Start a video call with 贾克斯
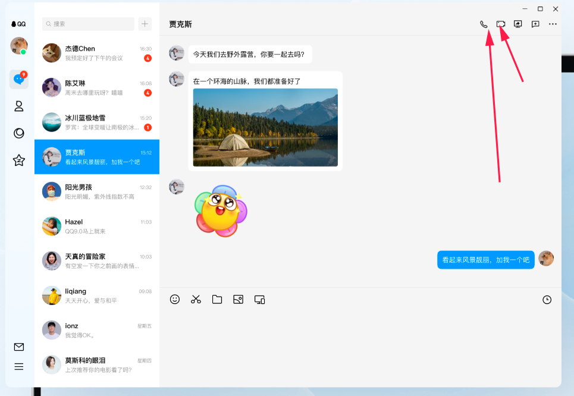Screen dimensions: 574x396 (500, 25)
